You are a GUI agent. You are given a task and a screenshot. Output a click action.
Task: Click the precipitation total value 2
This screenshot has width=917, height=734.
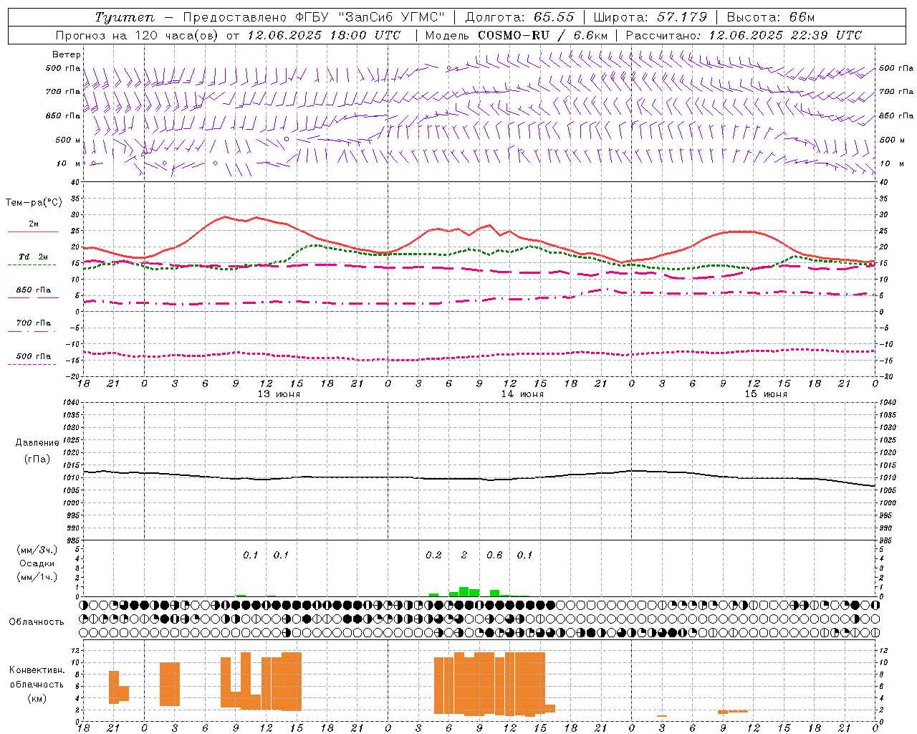464,556
